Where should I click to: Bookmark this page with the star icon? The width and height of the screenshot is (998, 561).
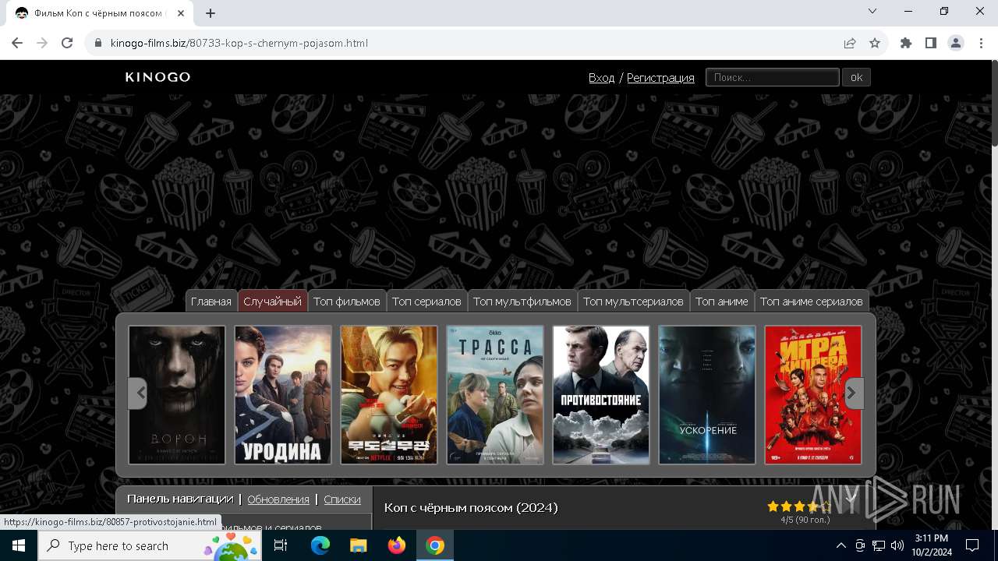[x=875, y=43]
